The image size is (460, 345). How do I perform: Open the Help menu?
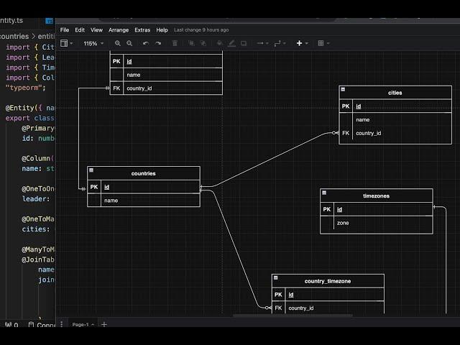click(x=162, y=30)
